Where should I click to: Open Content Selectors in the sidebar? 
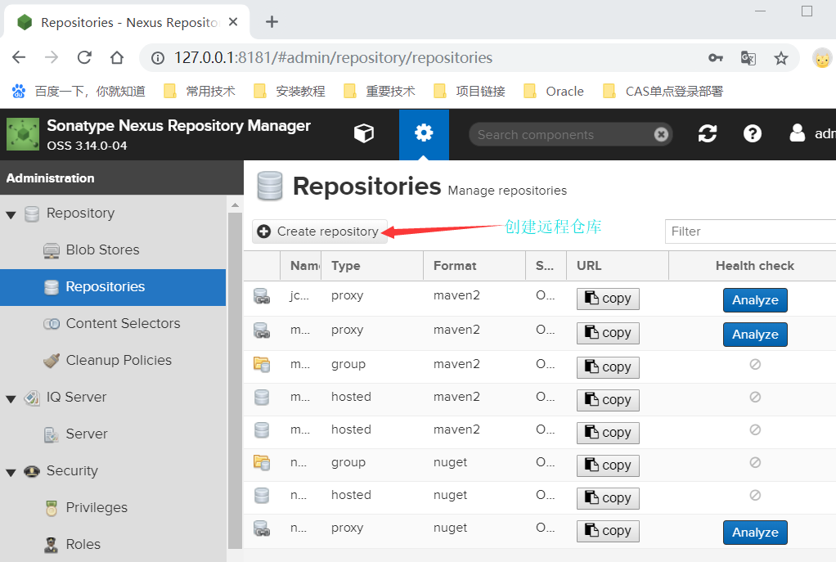click(113, 324)
